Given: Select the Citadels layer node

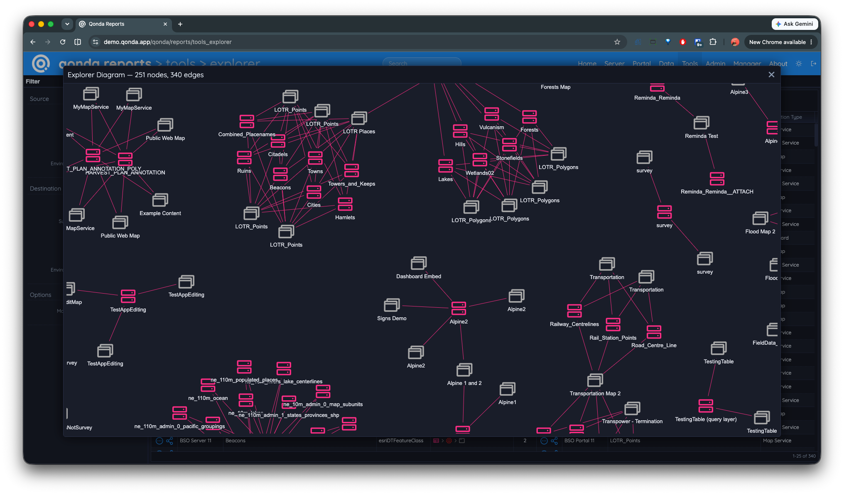Looking at the screenshot, I should (278, 141).
